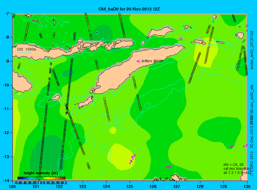Viewport: 257px width, 190px height.
Task: Click the plot title OM_baD0 for 20-Nov-2013 12Z
Action: [x=129, y=9]
